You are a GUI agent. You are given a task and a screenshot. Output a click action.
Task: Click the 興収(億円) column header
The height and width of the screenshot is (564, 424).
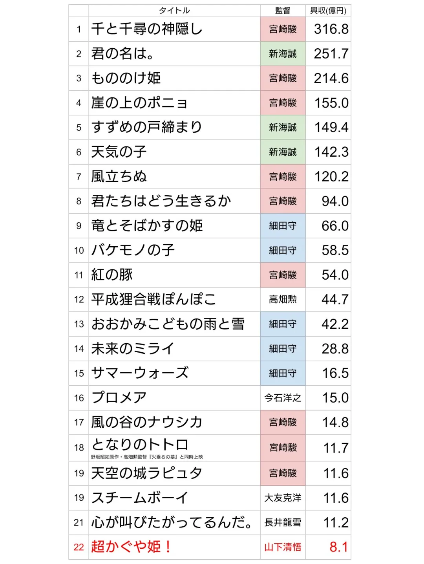point(328,11)
